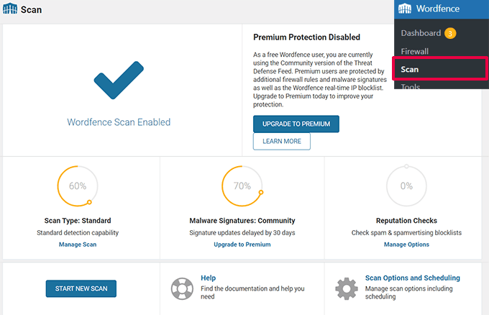489x315 pixels.
Task: Click the Wordfence logo in Scan header
Action: (x=10, y=9)
